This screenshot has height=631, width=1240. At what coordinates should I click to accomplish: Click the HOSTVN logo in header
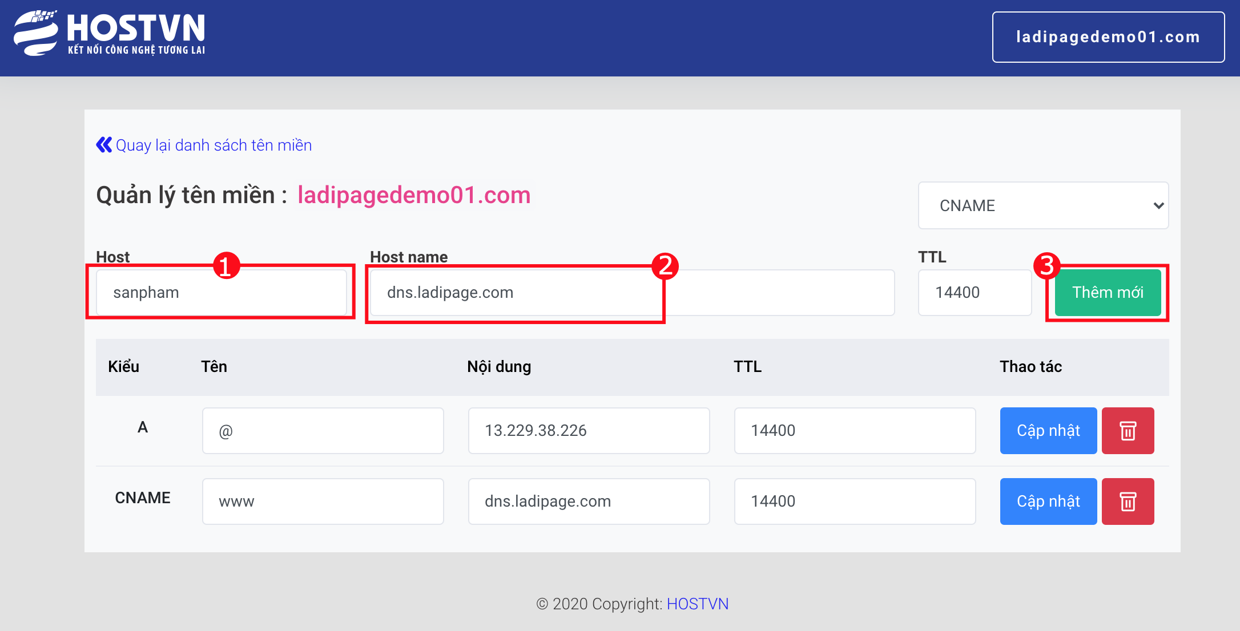(x=110, y=34)
